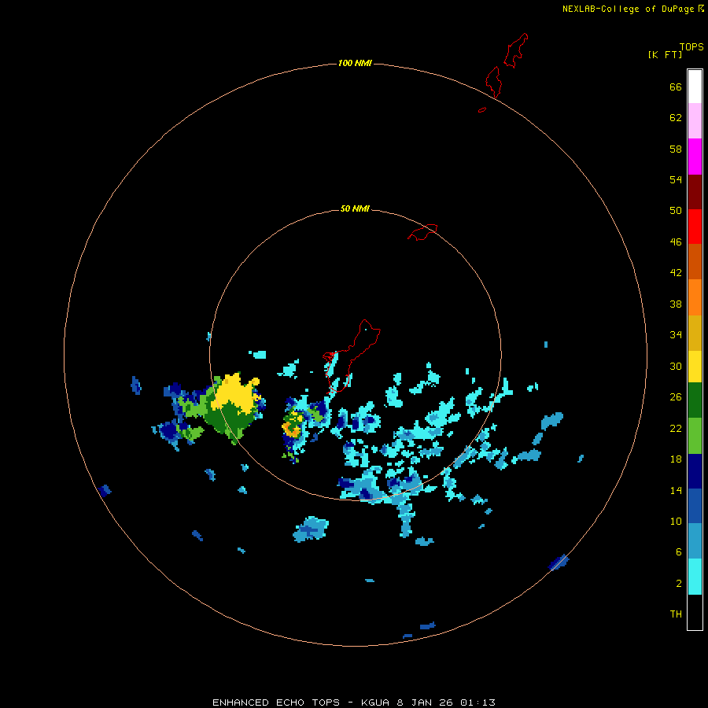Click the 54 legend value
The width and height of the screenshot is (708, 708).
(x=676, y=179)
